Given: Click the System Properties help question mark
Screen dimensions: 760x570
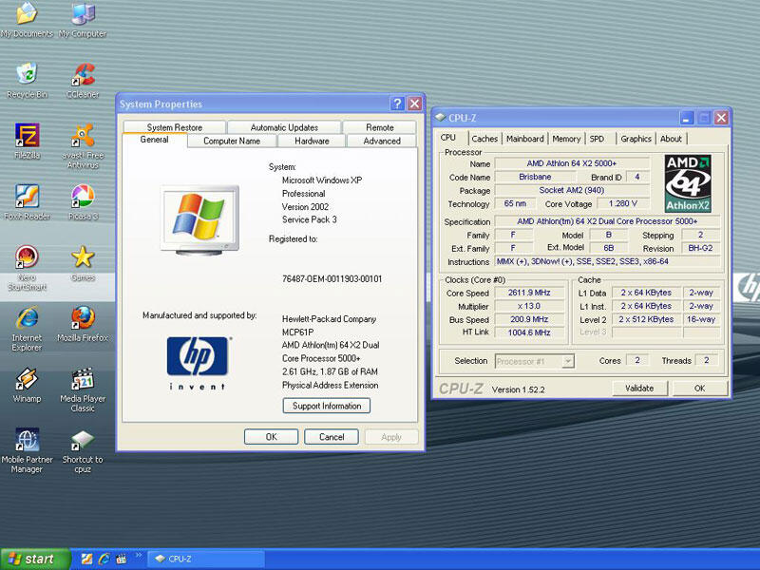Looking at the screenshot, I should click(397, 104).
